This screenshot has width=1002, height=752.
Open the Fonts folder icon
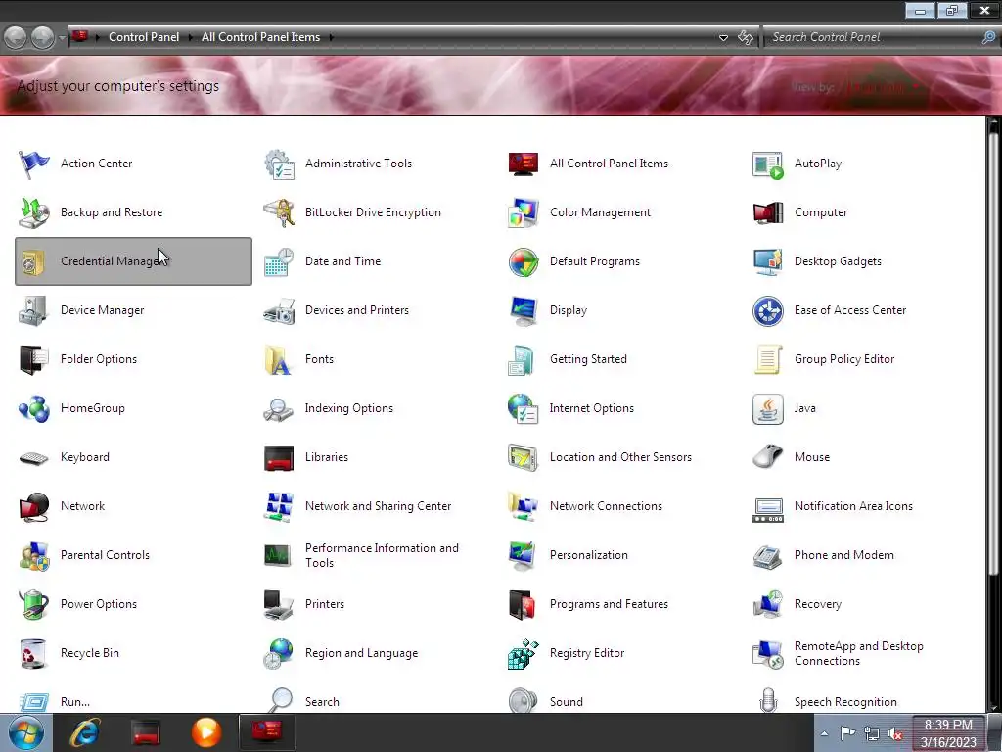[x=279, y=359]
